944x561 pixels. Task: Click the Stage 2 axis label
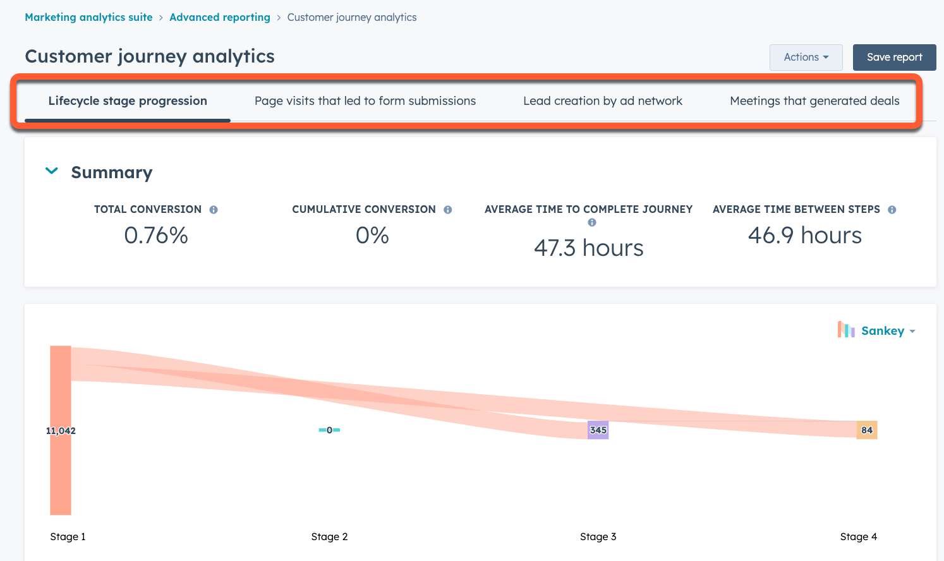329,537
